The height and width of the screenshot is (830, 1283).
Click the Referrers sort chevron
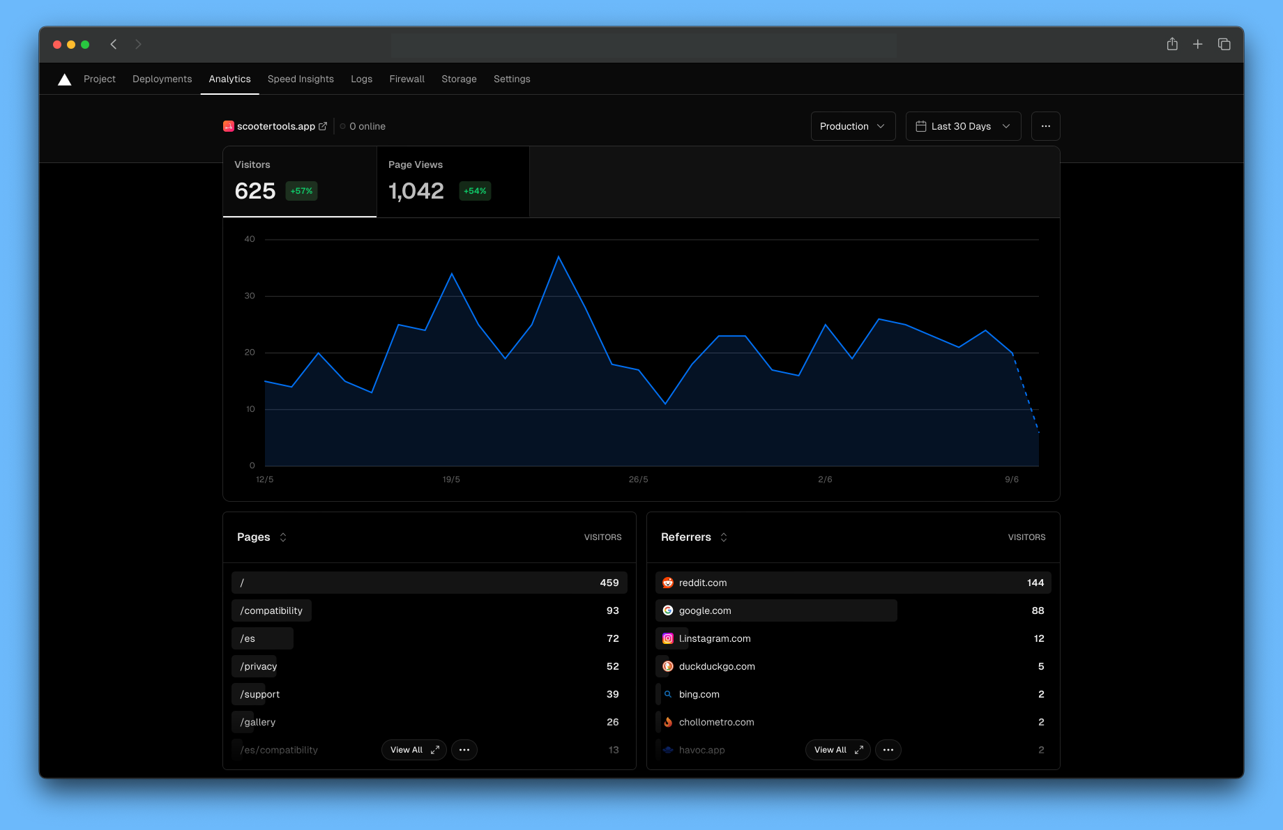click(724, 537)
